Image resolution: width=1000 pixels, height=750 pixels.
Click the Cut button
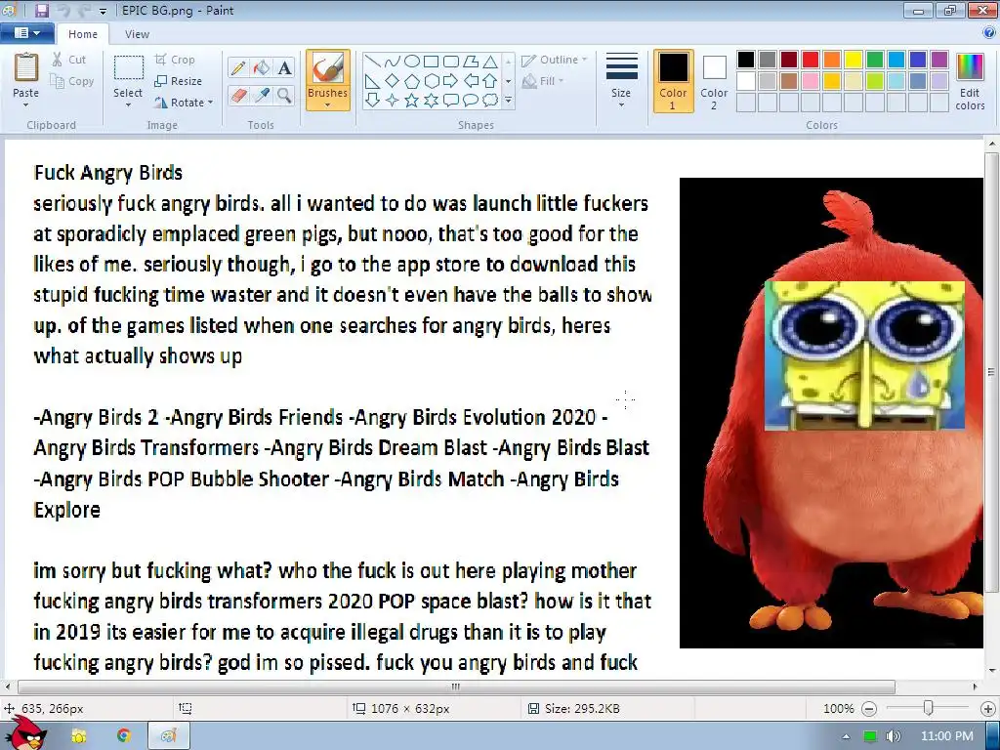tap(69, 60)
